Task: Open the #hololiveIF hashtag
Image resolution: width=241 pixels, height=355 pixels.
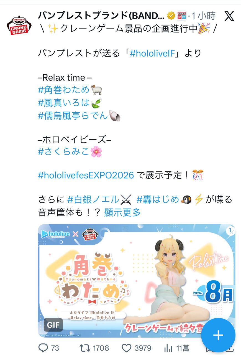Action: point(153,53)
